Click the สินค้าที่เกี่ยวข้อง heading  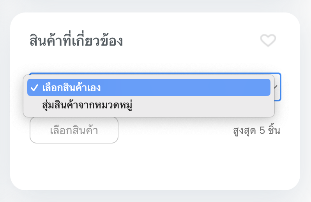[76, 41]
